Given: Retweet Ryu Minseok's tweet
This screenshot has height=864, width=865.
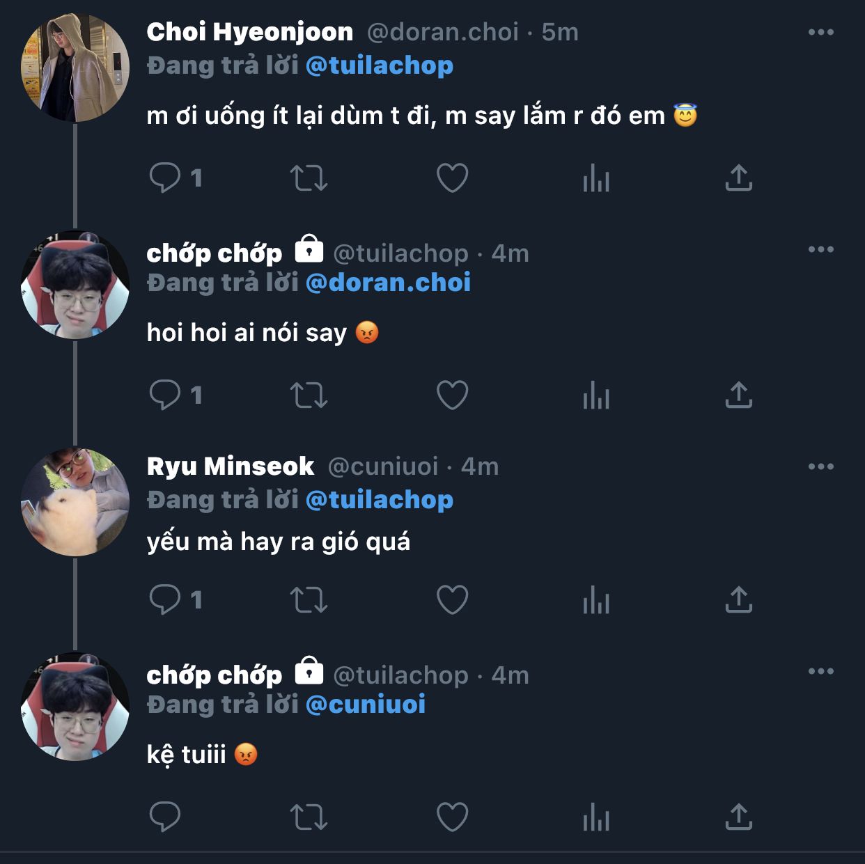Looking at the screenshot, I should click(x=309, y=599).
